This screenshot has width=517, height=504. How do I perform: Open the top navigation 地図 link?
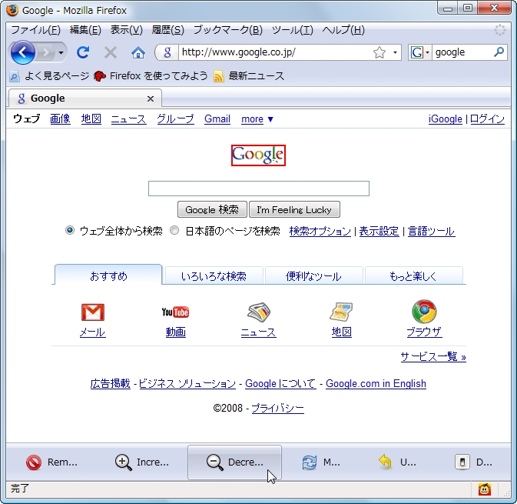click(x=91, y=119)
